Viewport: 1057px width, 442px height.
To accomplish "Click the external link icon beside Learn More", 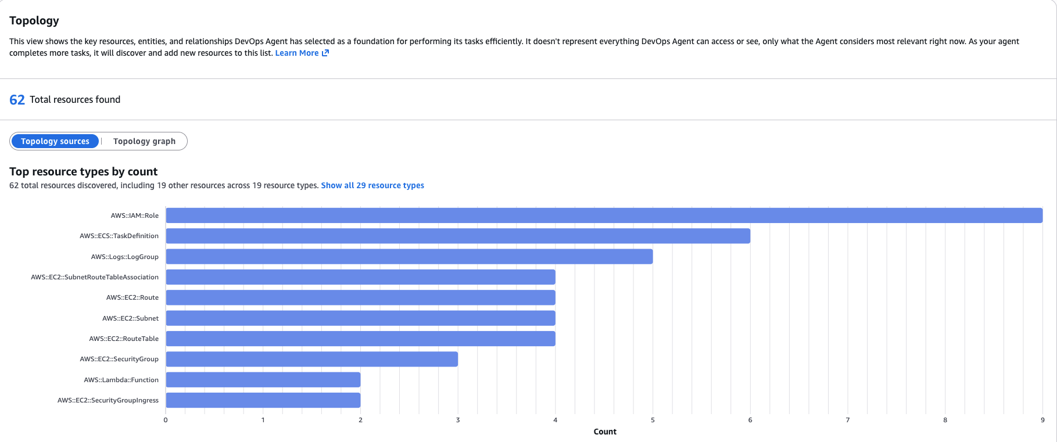I will coord(325,53).
